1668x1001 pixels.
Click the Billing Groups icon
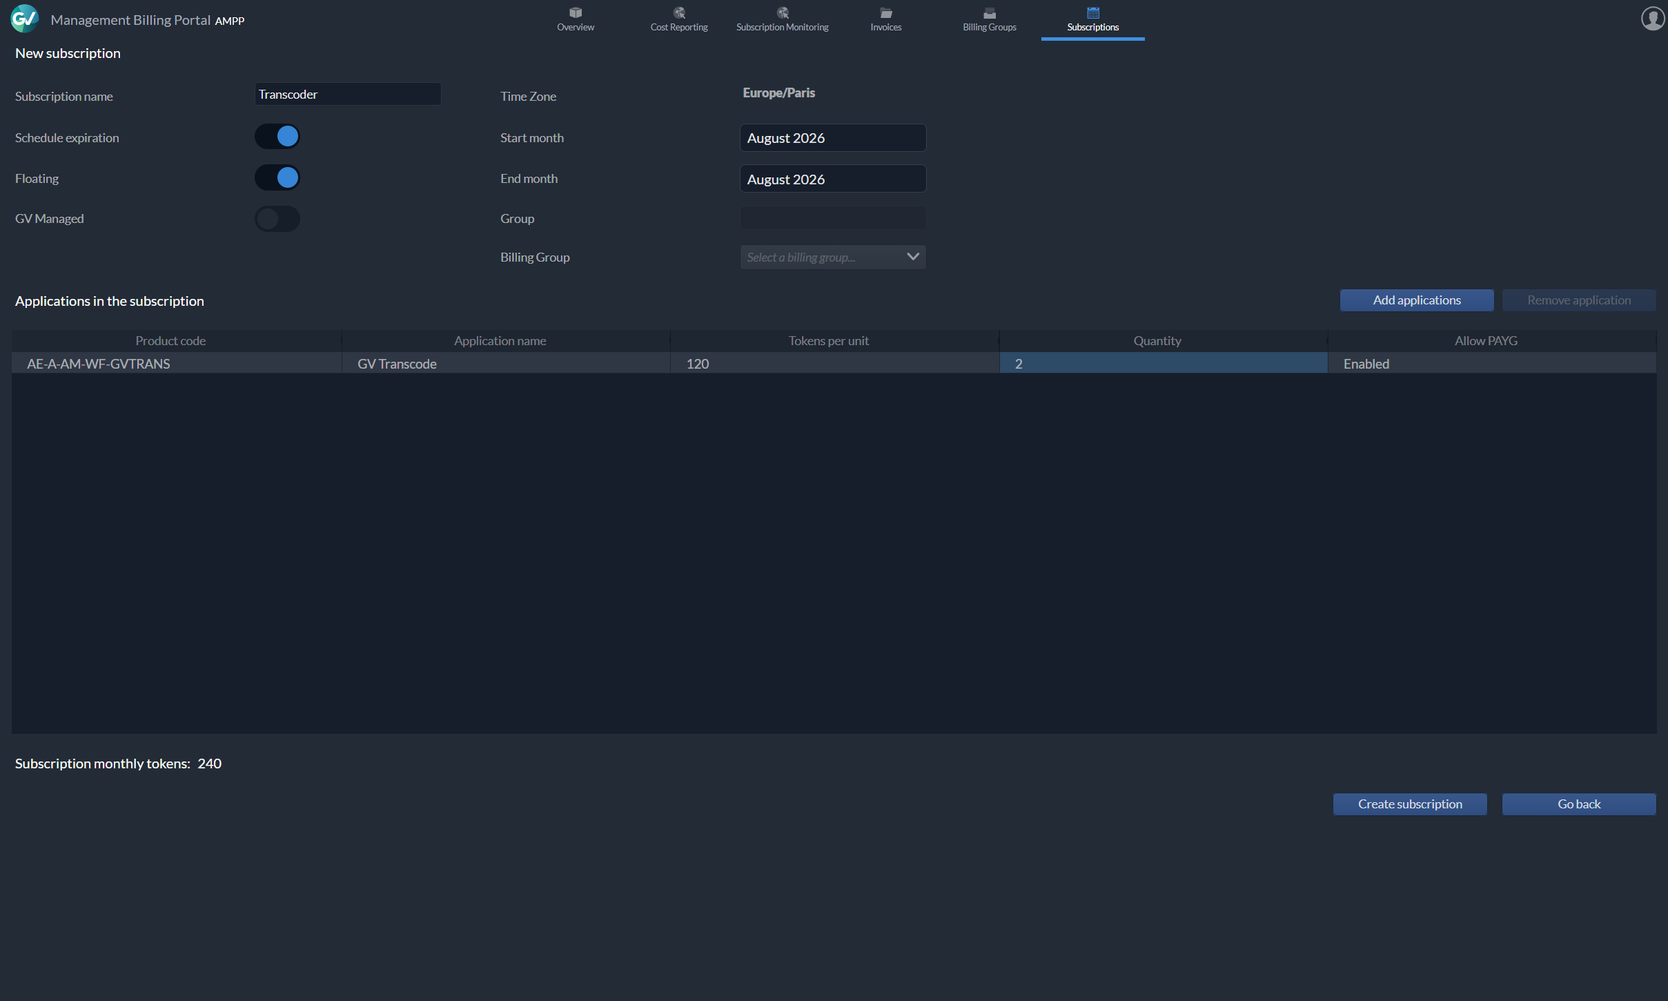pyautogui.click(x=989, y=12)
